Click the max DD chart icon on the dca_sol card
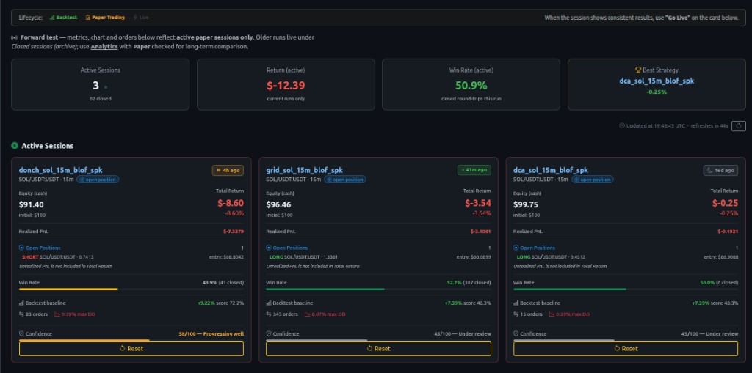Image resolution: width=752 pixels, height=373 pixels. tap(552, 314)
